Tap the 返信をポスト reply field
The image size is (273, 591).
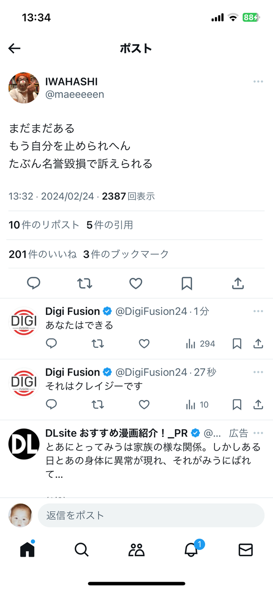(151, 515)
